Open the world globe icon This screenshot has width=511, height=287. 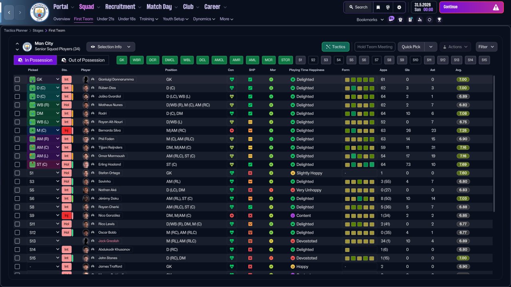point(388,7)
